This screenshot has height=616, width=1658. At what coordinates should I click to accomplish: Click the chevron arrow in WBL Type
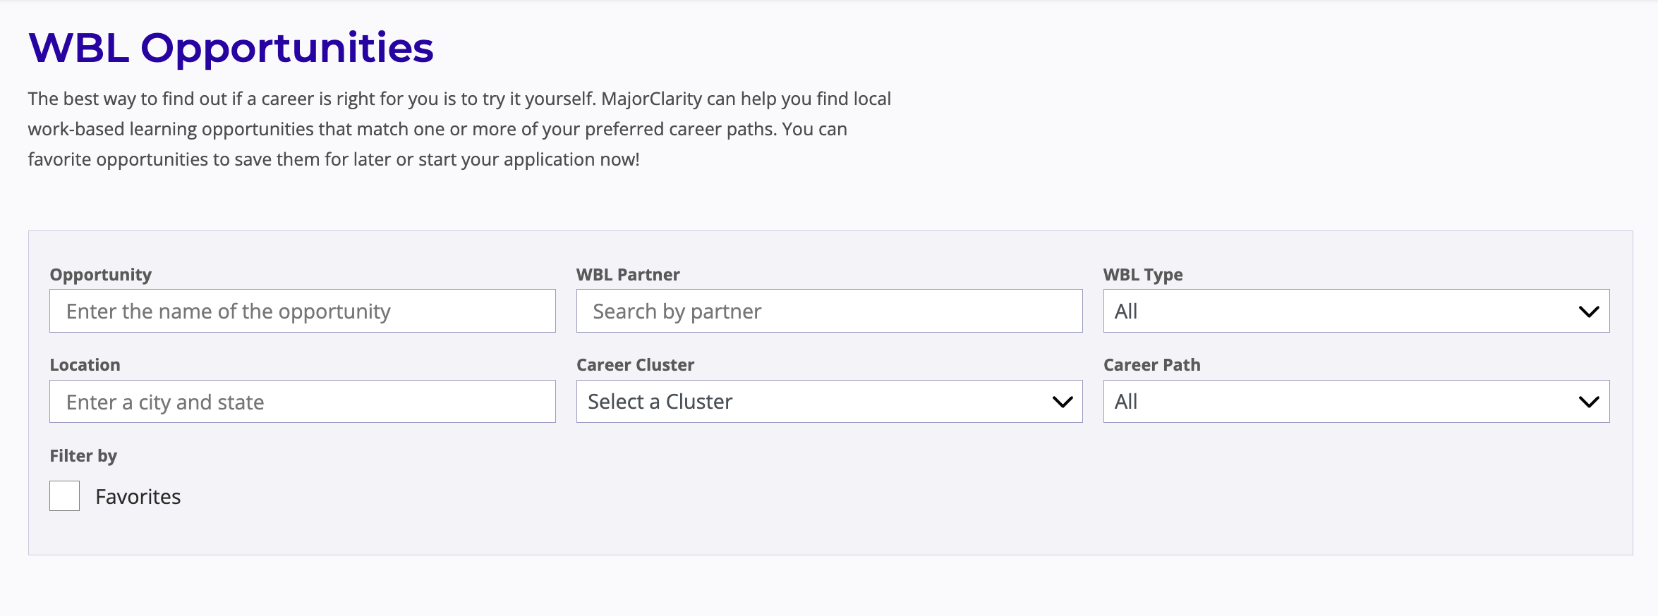point(1588,312)
